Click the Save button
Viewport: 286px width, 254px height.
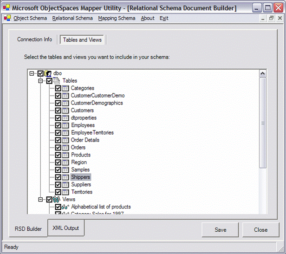click(x=221, y=230)
